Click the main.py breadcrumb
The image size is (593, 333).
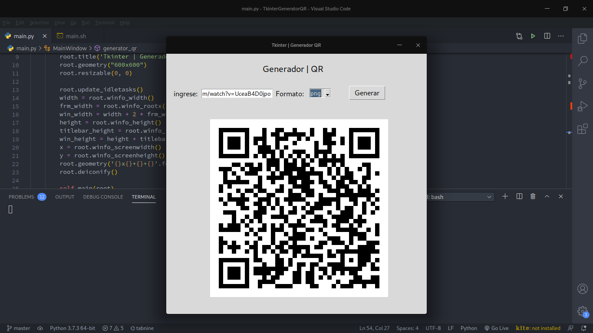coord(22,49)
